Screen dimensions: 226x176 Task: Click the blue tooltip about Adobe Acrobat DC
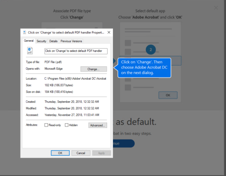click(x=144, y=68)
